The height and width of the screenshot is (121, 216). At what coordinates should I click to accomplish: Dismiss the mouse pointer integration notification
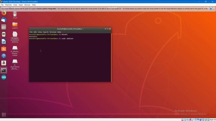pos(211,9)
